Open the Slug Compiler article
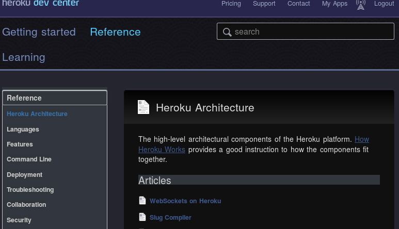The height and width of the screenshot is (229, 399). click(170, 218)
